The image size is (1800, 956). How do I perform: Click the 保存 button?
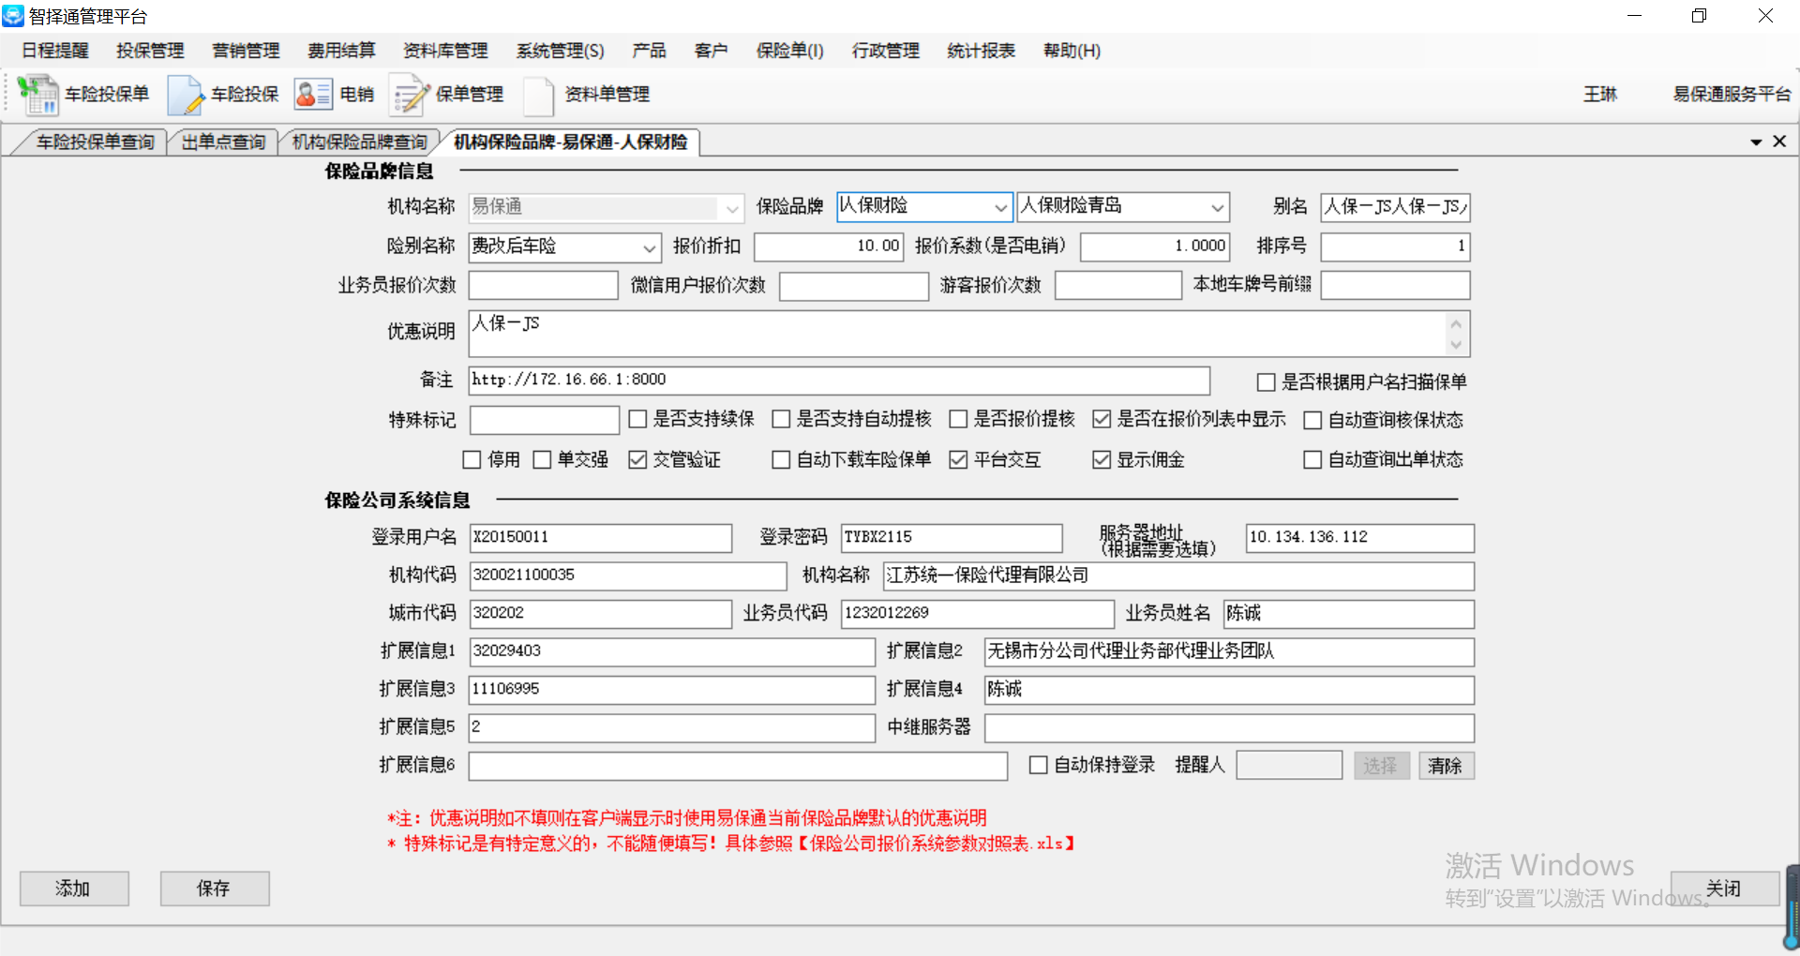tap(214, 889)
